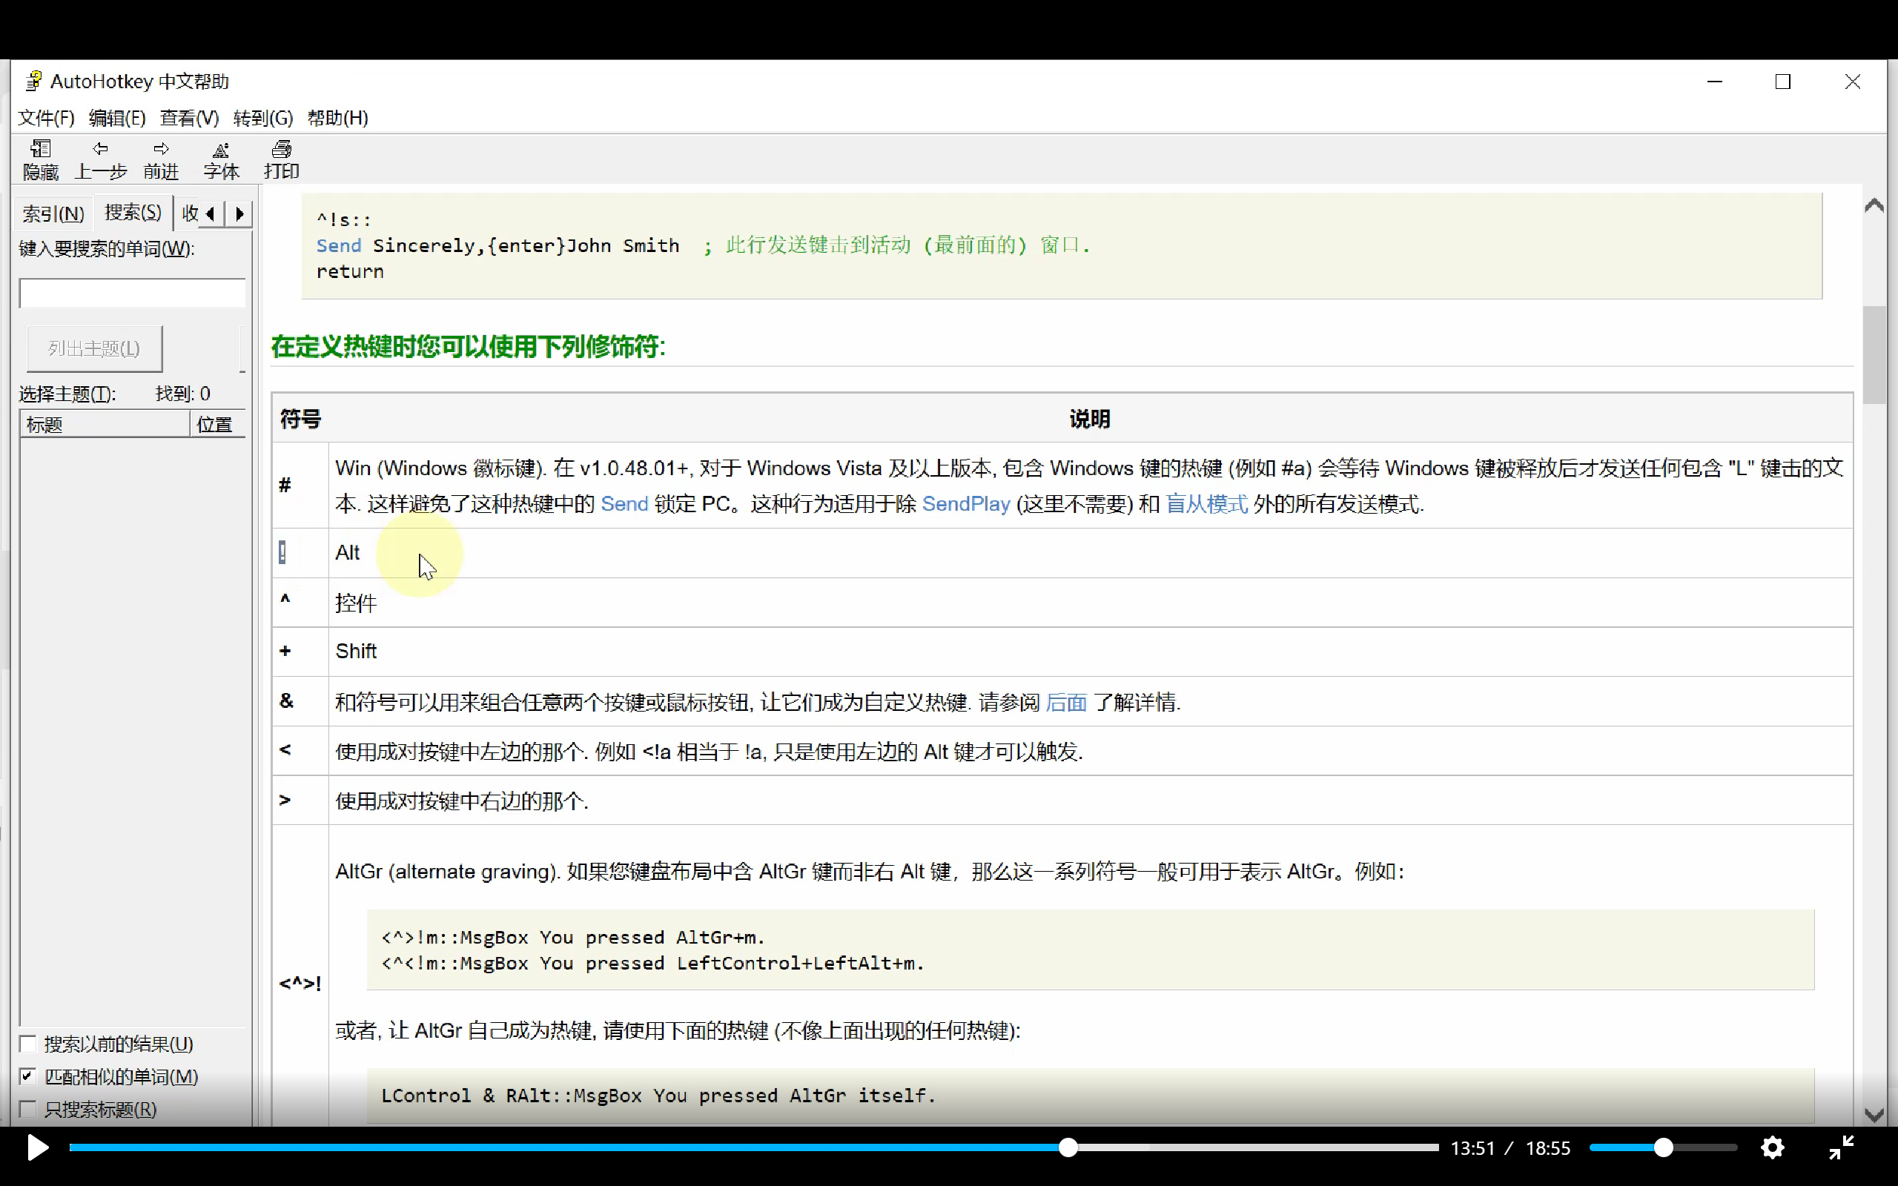
Task: Follow the 盲从模式 link
Action: pos(1206,503)
